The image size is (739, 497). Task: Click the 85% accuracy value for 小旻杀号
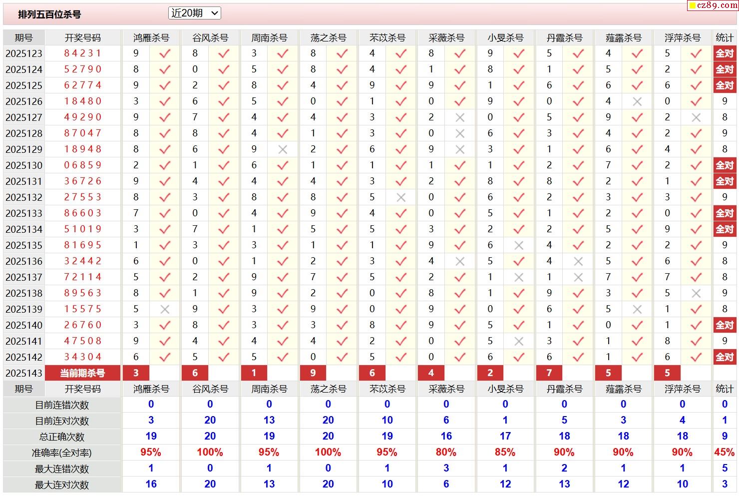click(x=505, y=453)
